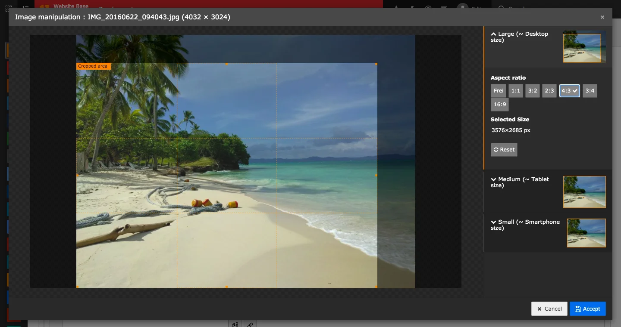Select the 1:1 aspect ratio
This screenshot has width=621, height=327.
tap(515, 90)
